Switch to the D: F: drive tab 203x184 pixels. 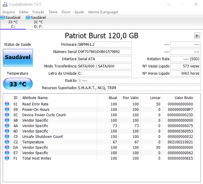coord(38,22)
